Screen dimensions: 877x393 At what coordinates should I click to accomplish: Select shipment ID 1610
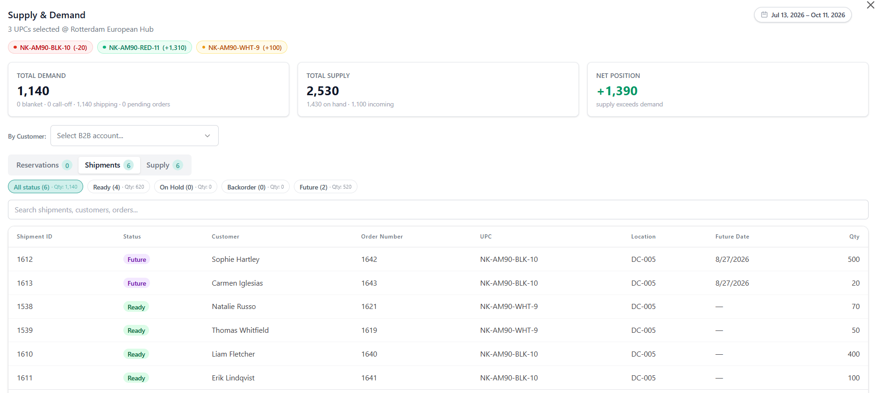[25, 354]
